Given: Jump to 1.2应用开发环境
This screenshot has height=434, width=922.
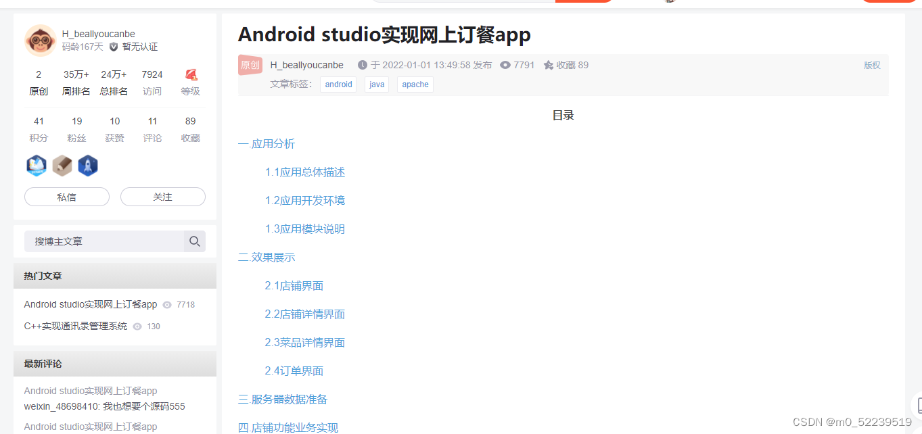Looking at the screenshot, I should click(x=305, y=201).
